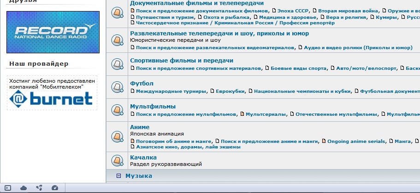This screenshot has width=420, height=193.
Task: Open Поиск и предложение мультфильмов subforum
Action: coord(186,114)
